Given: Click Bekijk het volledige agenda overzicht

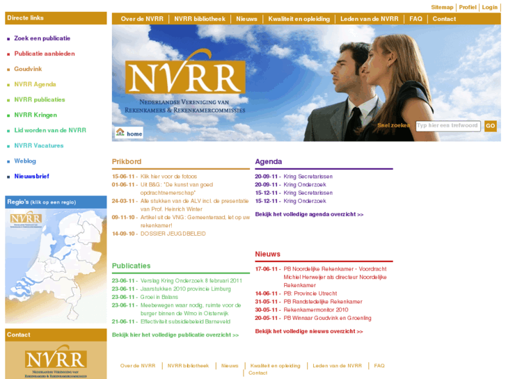Looking at the screenshot, I should pos(309,214).
